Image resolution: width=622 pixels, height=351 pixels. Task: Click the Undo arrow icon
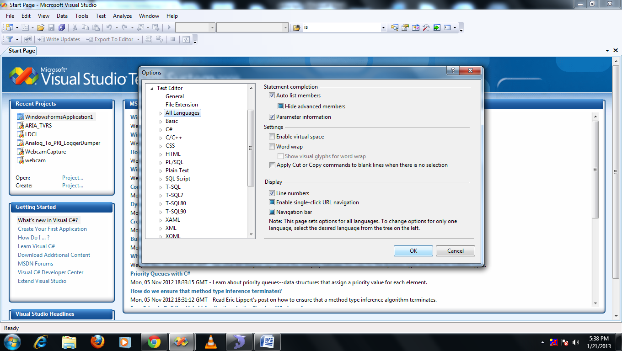tap(109, 27)
